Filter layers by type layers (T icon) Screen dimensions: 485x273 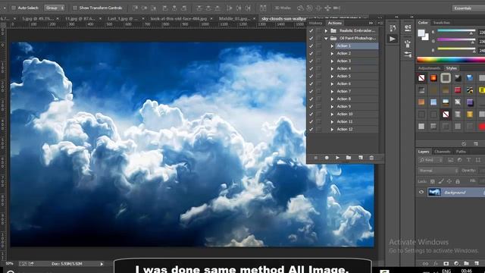point(468,160)
